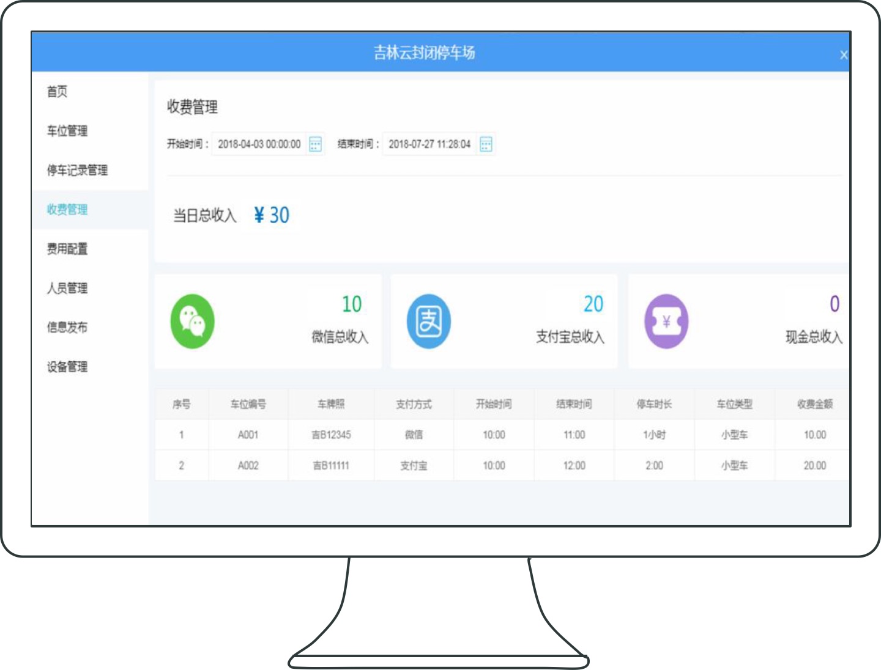
Task: Open 设备管理 in sidebar
Action: click(x=67, y=367)
